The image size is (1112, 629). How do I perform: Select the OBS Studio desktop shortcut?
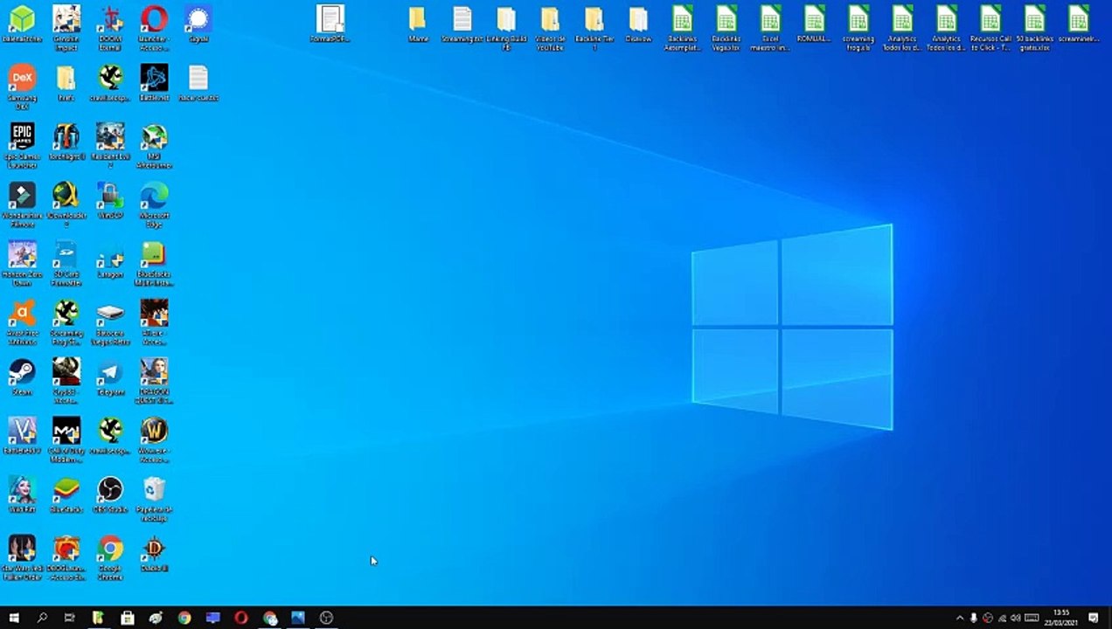110,494
